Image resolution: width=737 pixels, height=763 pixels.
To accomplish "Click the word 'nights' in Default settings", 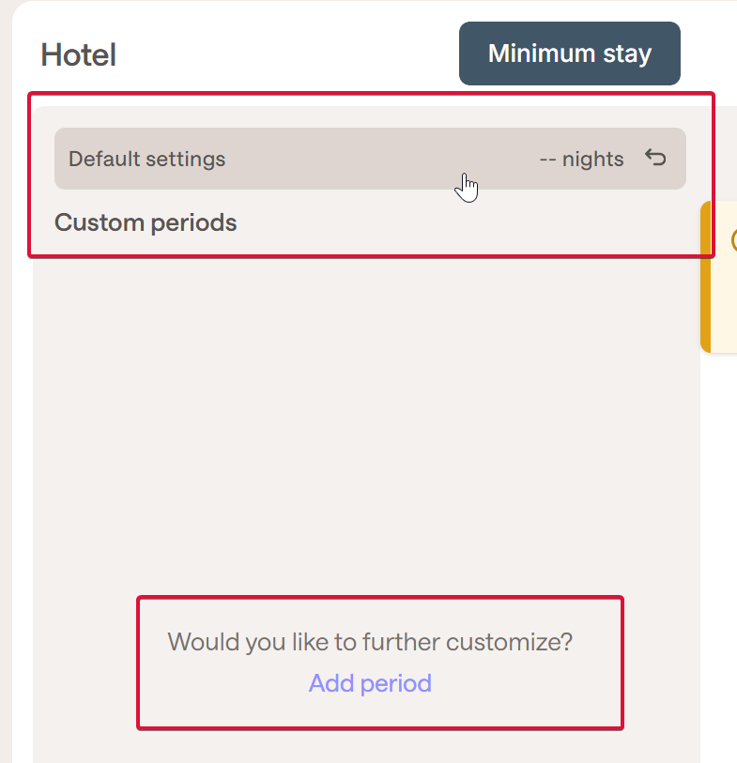I will [593, 160].
